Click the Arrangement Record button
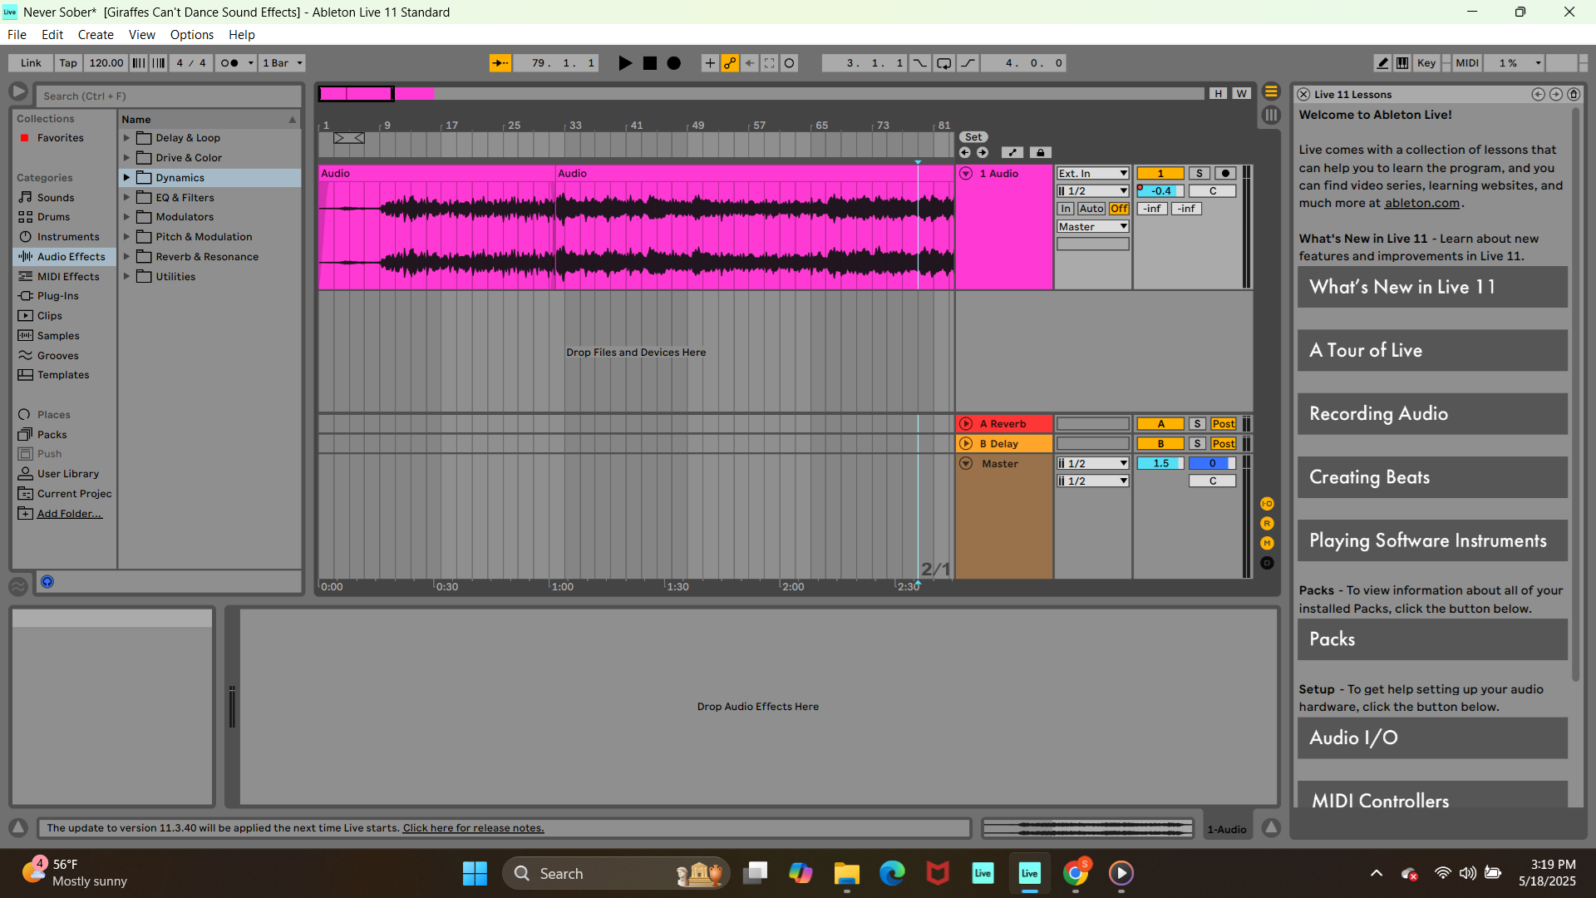 tap(674, 63)
